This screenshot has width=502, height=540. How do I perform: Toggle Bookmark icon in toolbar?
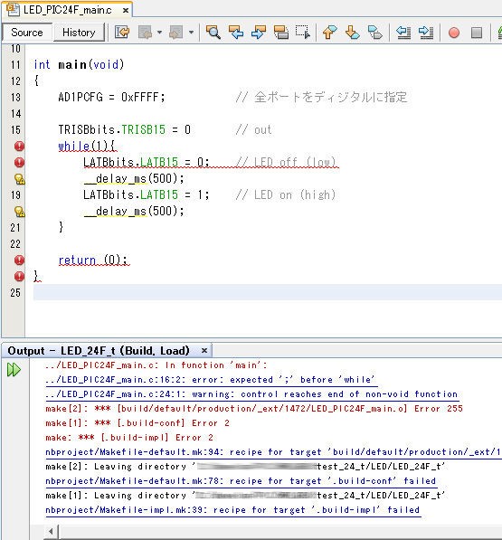(x=375, y=33)
